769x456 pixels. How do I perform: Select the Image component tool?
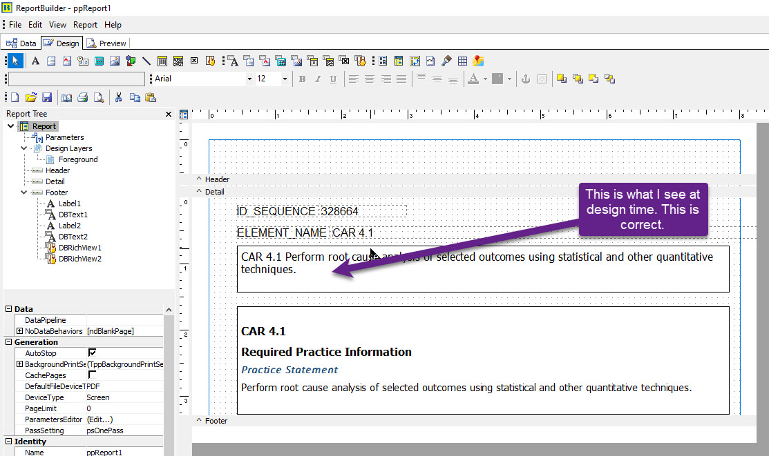click(115, 61)
